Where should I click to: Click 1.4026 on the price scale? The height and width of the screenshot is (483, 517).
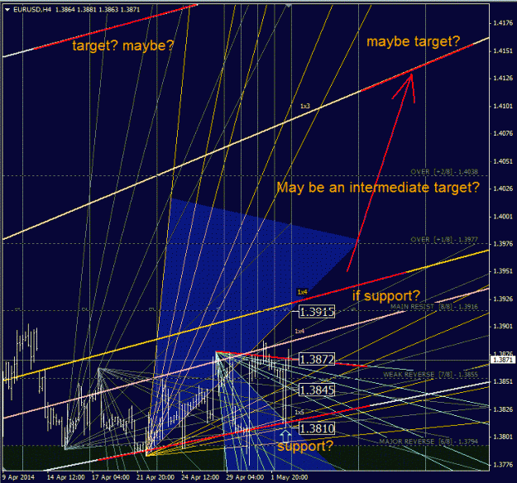click(503, 189)
